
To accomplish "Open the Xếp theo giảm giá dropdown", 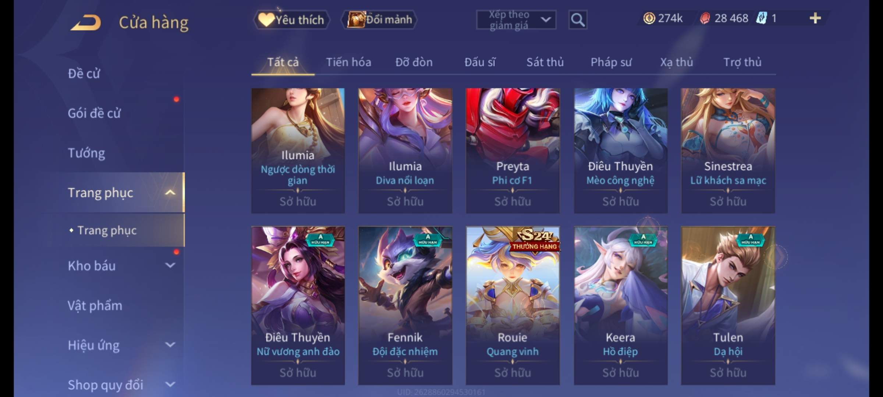I will 516,19.
